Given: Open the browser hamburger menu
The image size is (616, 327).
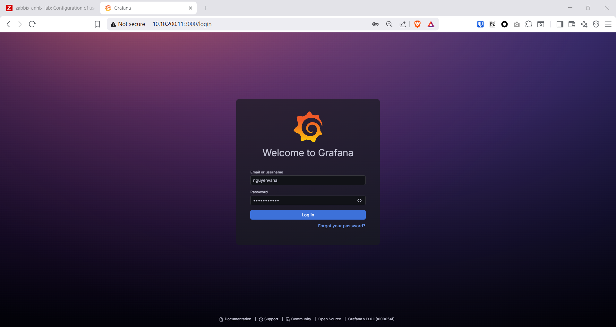Looking at the screenshot, I should pyautogui.click(x=608, y=24).
